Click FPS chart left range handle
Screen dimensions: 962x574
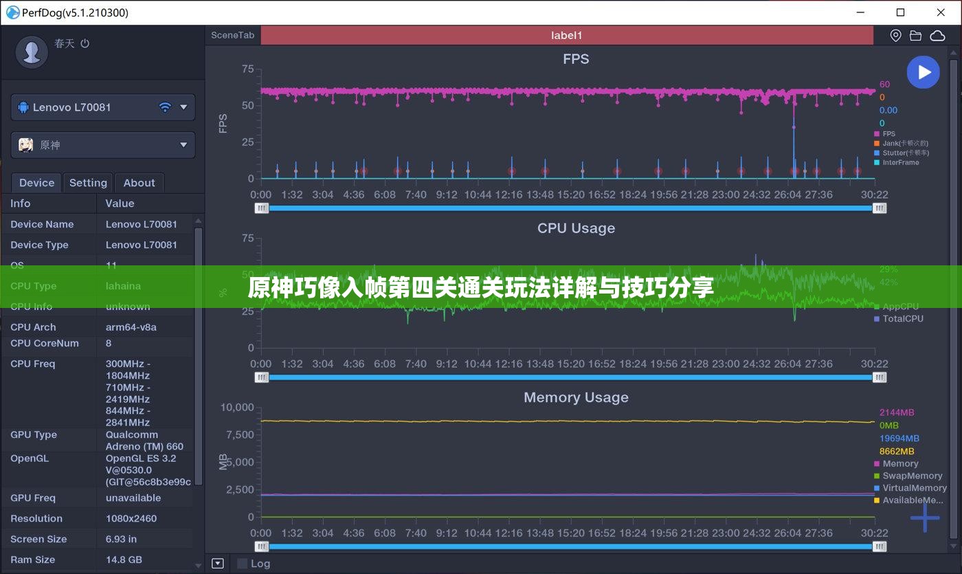tap(261, 208)
